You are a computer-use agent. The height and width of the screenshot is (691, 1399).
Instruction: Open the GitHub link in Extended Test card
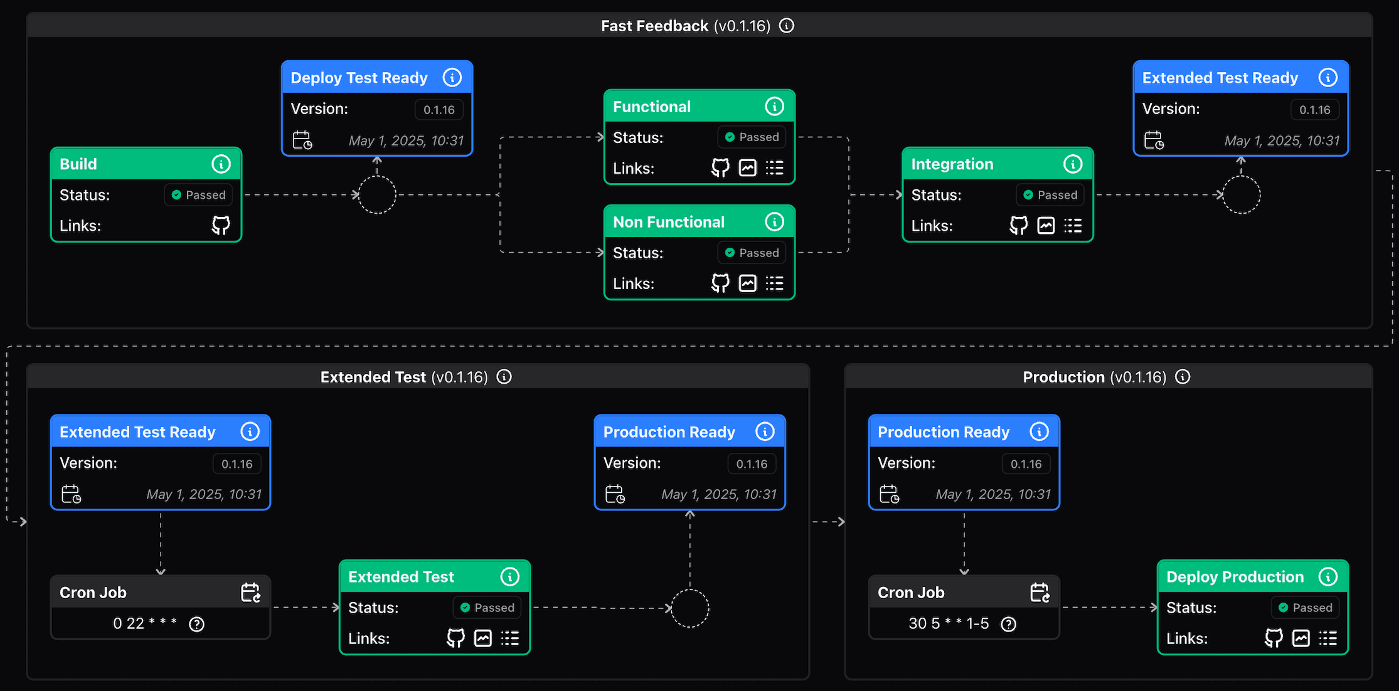pos(455,638)
